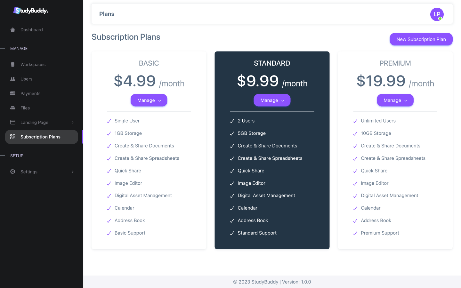Screen dimensions: 461x288
Task: Click the Files drive icon
Action: pyautogui.click(x=13, y=108)
